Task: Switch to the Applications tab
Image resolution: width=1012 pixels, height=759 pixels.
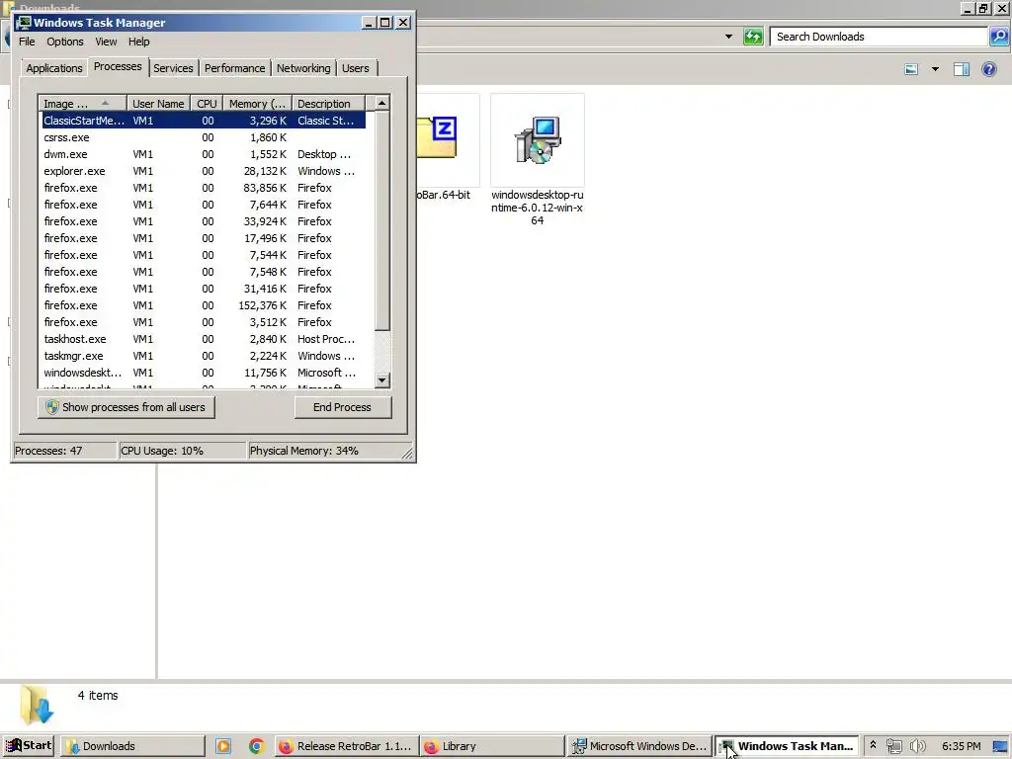Action: click(54, 68)
